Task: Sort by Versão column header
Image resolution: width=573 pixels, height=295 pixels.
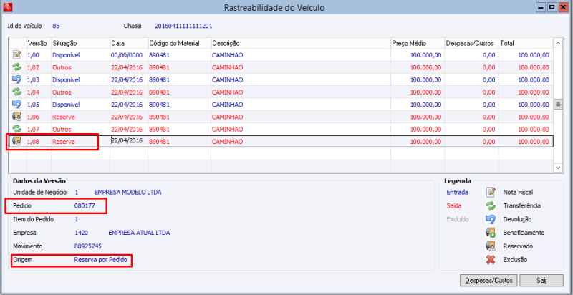Action: point(39,43)
